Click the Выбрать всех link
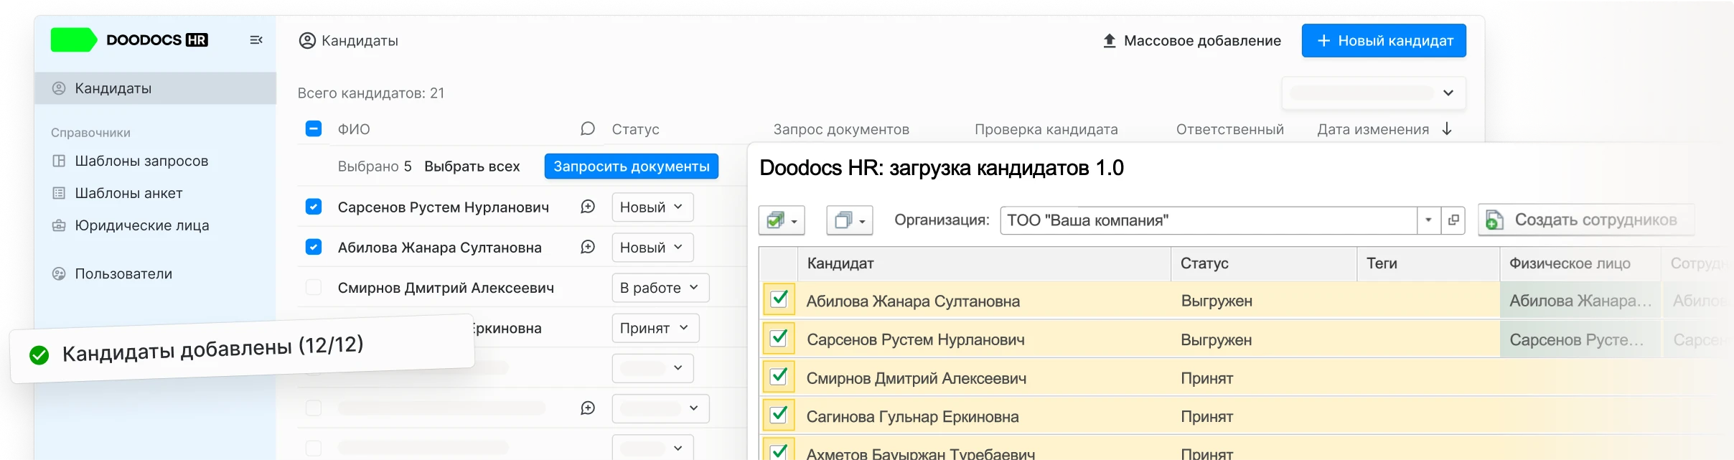1734x460 pixels. click(x=472, y=166)
